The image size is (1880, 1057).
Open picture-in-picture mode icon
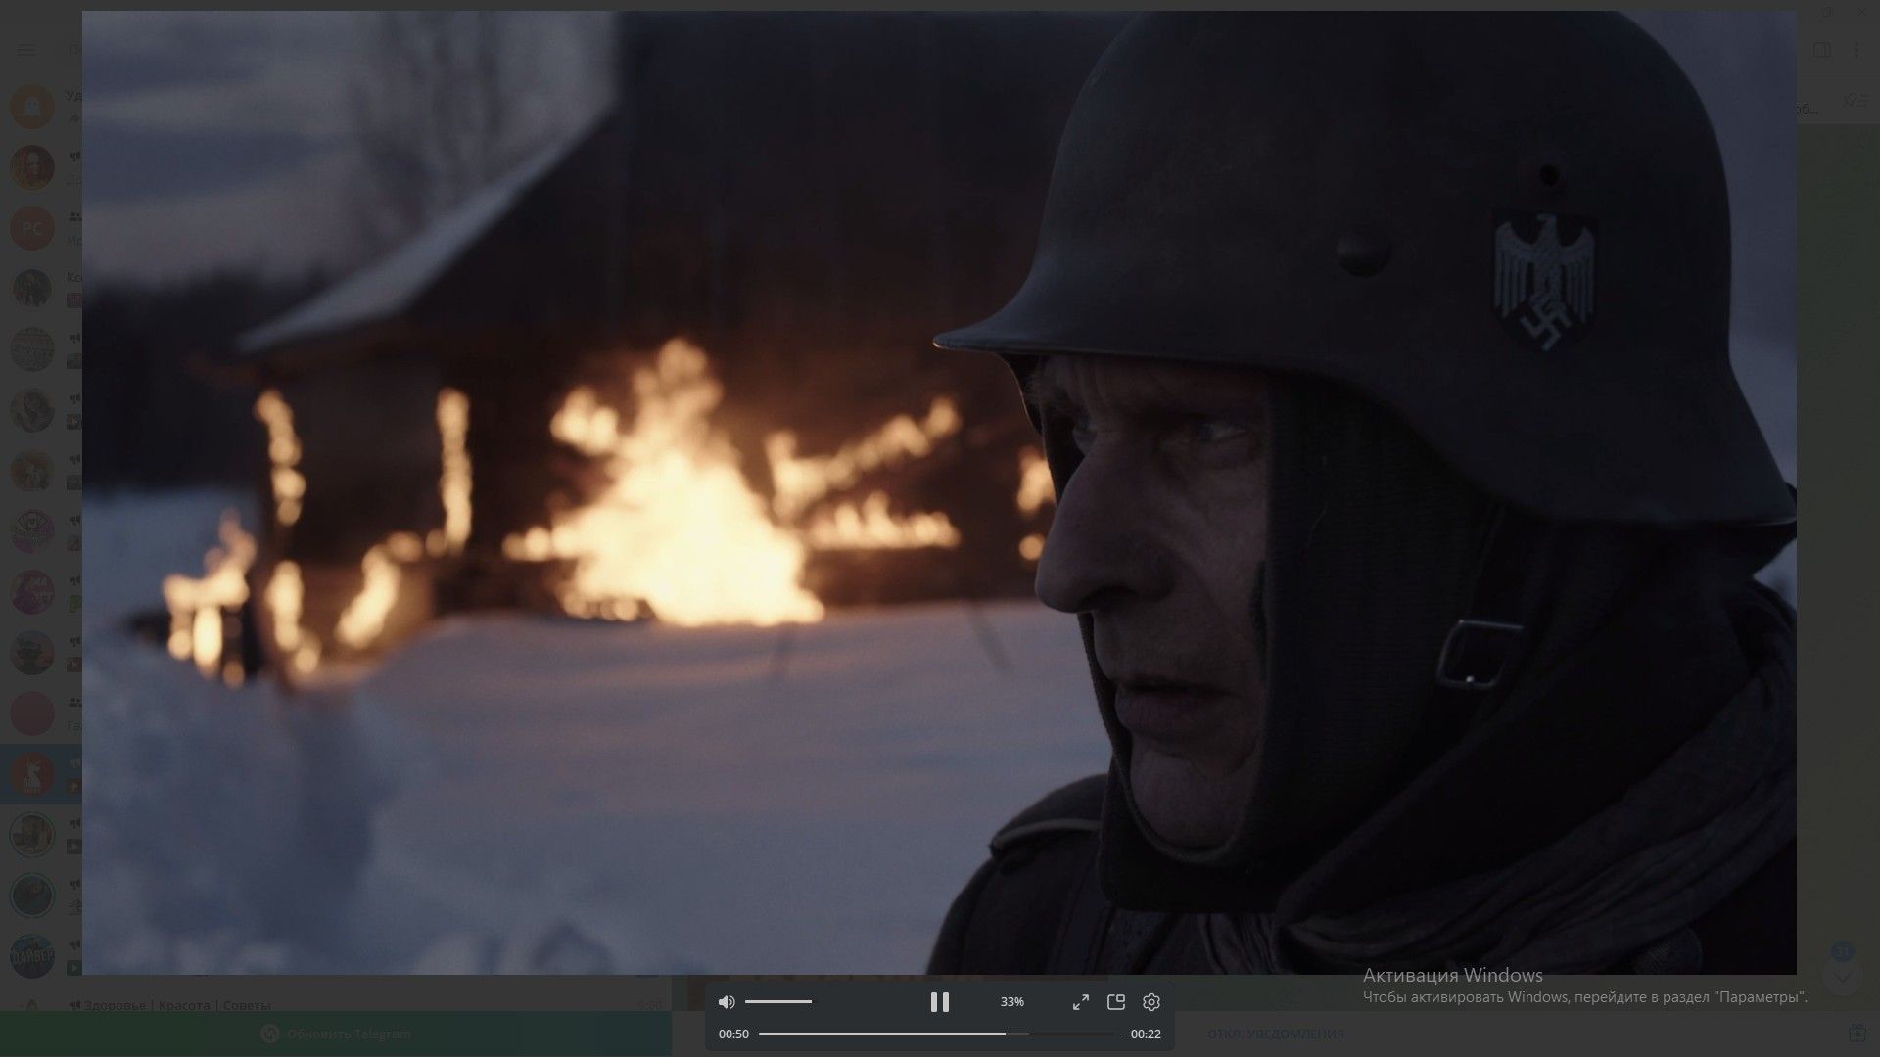pyautogui.click(x=1115, y=1002)
